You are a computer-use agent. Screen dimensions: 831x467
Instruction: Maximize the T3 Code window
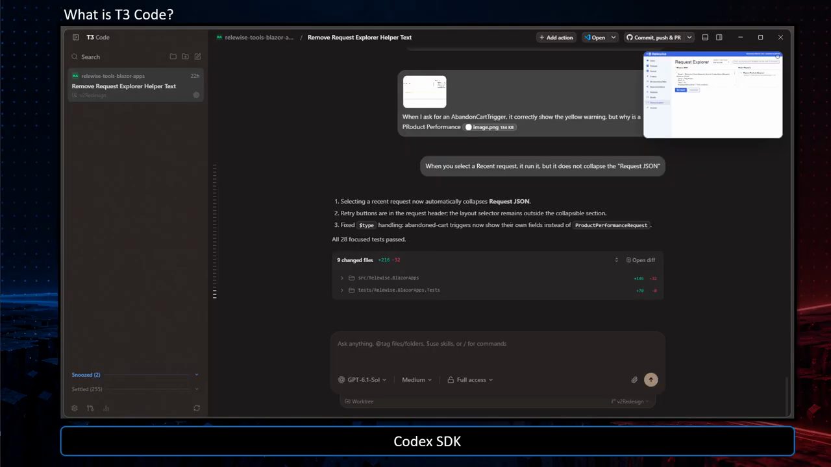coord(760,38)
